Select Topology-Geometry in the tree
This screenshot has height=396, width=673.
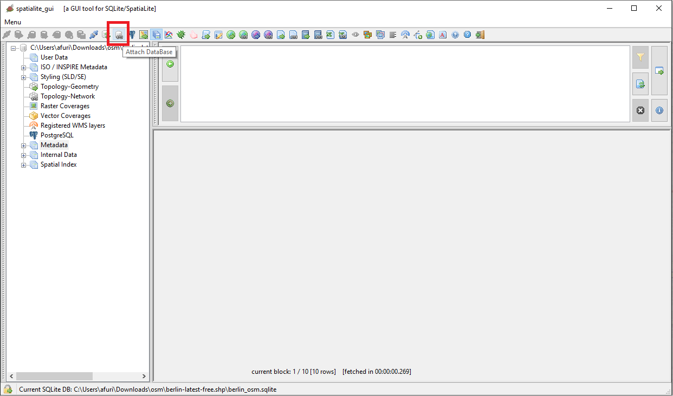[69, 87]
